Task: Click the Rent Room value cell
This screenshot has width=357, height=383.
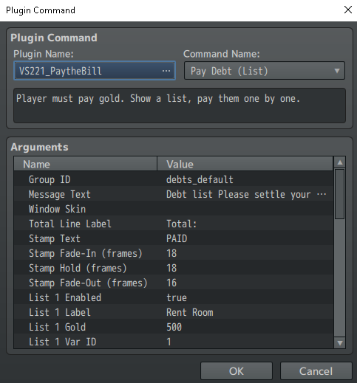Action: coord(190,312)
